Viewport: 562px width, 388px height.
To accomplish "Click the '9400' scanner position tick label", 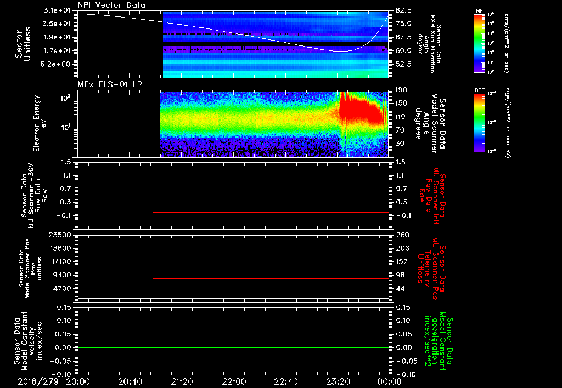I will pos(63,275).
